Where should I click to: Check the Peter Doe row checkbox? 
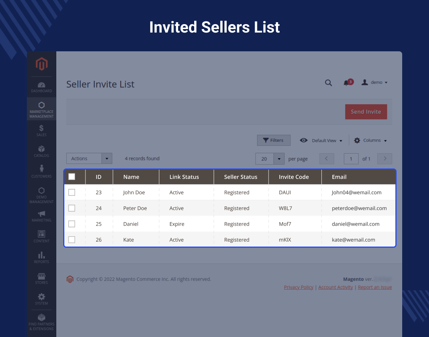point(72,208)
